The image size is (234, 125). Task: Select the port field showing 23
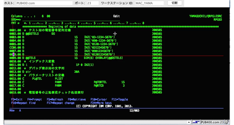tap(93, 3)
